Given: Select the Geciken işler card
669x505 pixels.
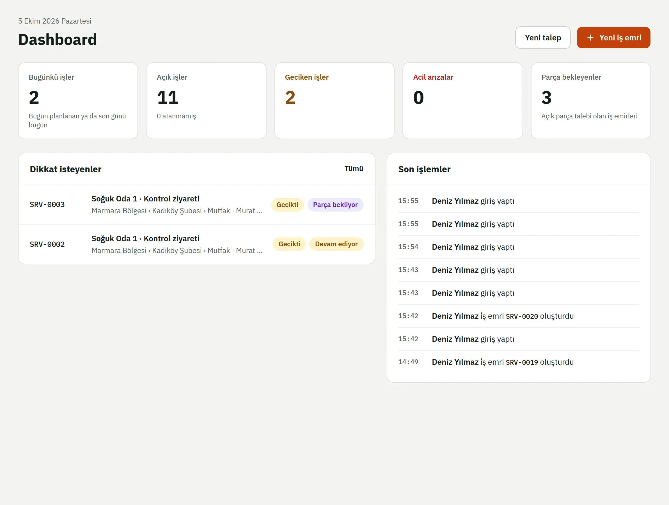Looking at the screenshot, I should (334, 101).
